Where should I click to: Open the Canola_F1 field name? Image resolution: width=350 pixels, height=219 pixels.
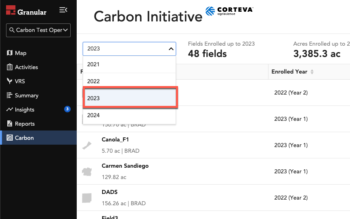pos(115,139)
